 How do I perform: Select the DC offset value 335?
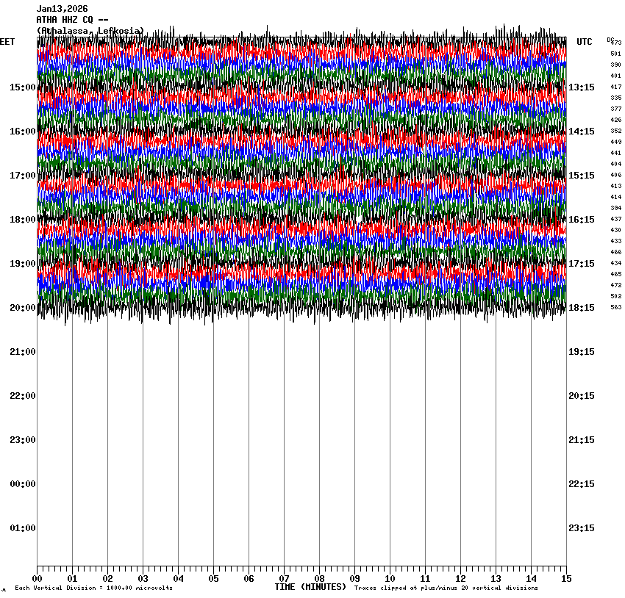[x=615, y=98]
